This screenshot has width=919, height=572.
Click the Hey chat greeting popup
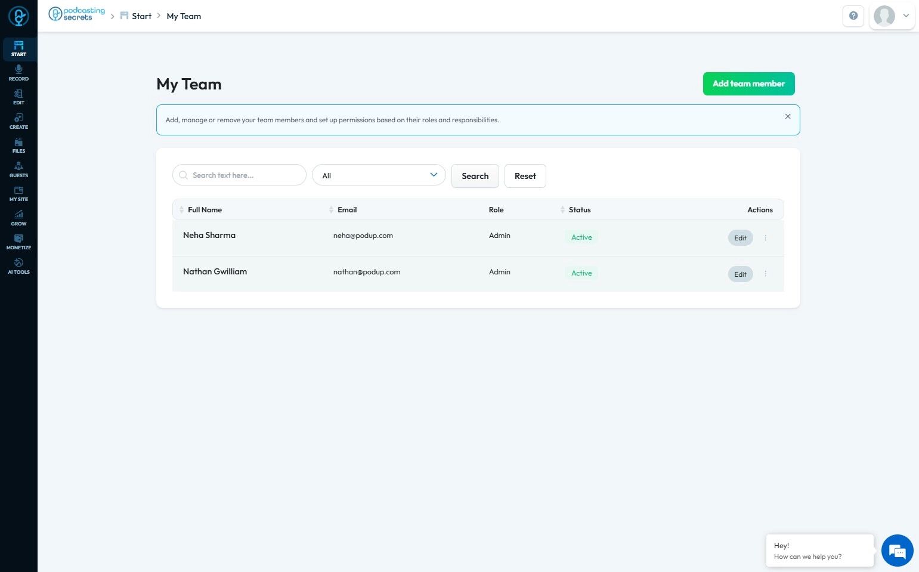(x=820, y=551)
